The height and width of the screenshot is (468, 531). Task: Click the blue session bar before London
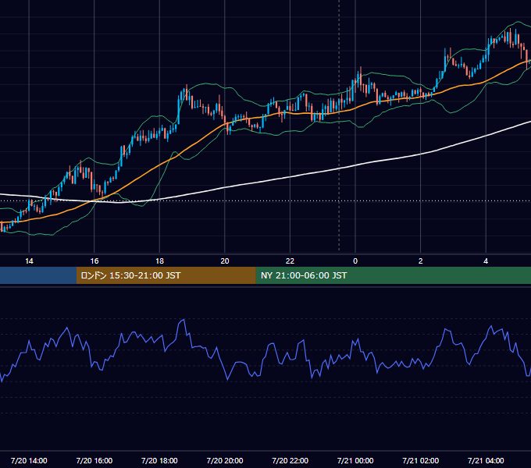[38, 275]
